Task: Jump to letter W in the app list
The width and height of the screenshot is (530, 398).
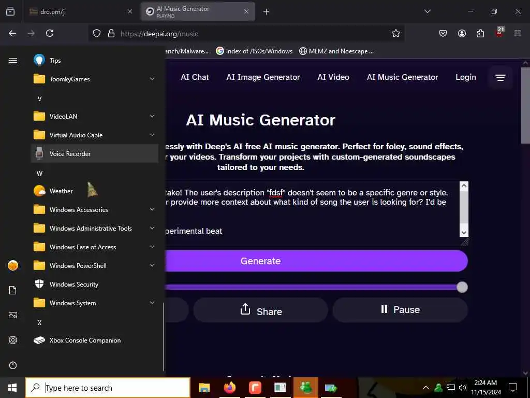Action: coord(39,173)
